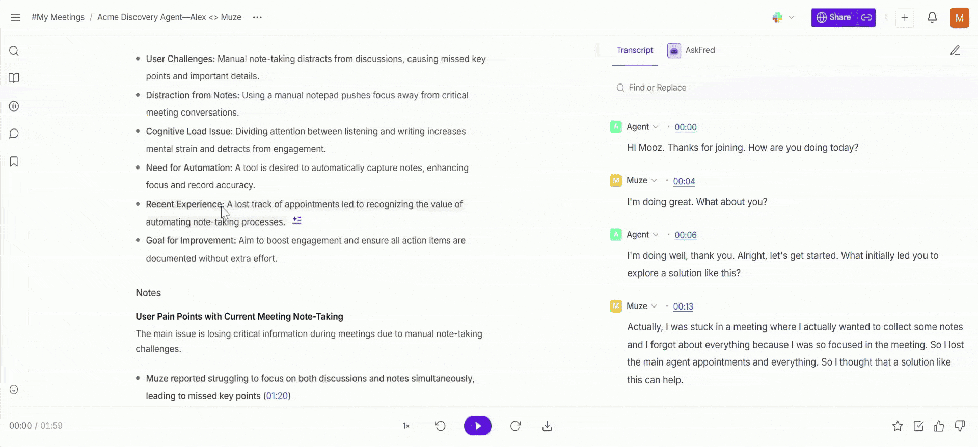Open the search icon in the sidebar
The height and width of the screenshot is (447, 978).
click(14, 51)
